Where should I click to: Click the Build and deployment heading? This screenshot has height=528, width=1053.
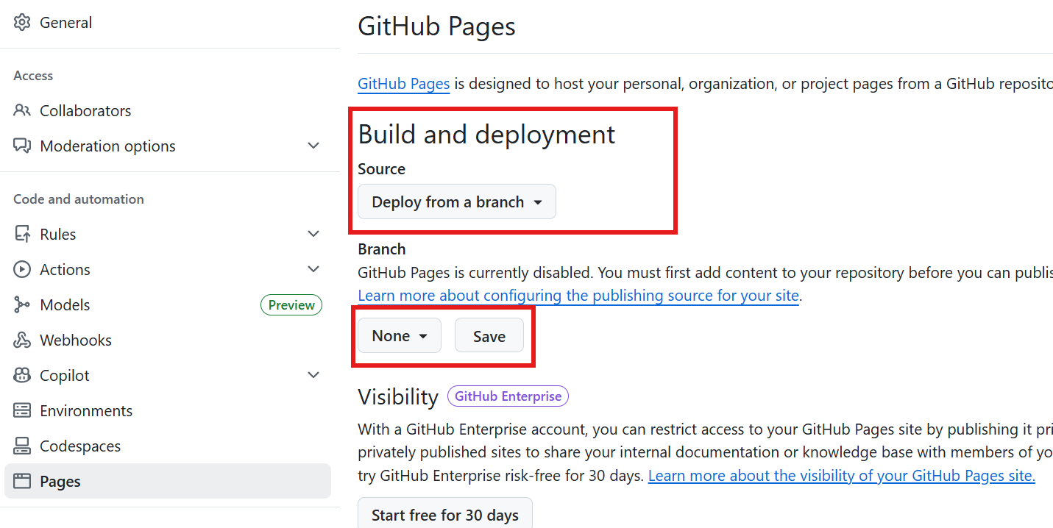point(486,135)
